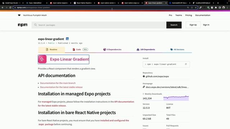This screenshot has height=129, width=230.
Task: Switch to the ExerciseDB API Docs tab
Action: click(x=180, y=3)
